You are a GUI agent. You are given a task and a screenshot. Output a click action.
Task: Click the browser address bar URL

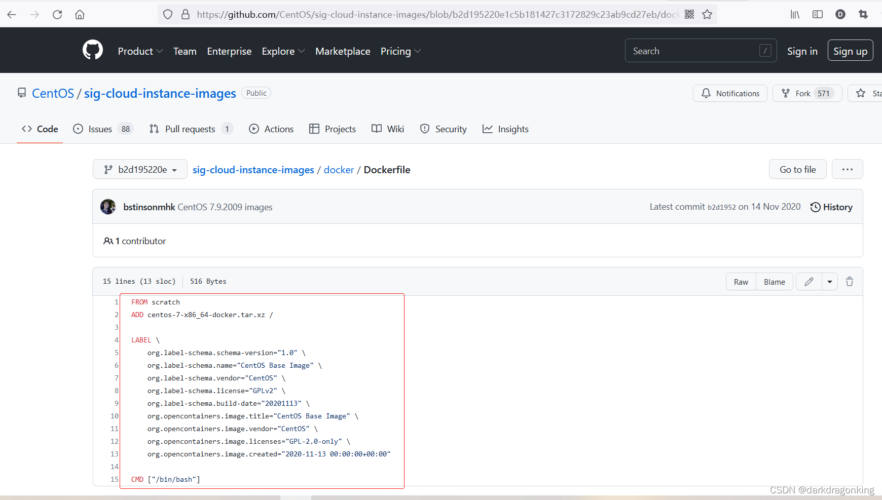click(x=437, y=15)
